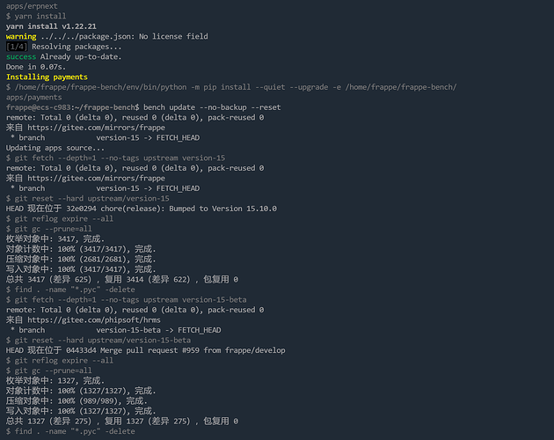Click commit hash 32e0294 line
This screenshot has height=440, width=554.
[x=142, y=209]
